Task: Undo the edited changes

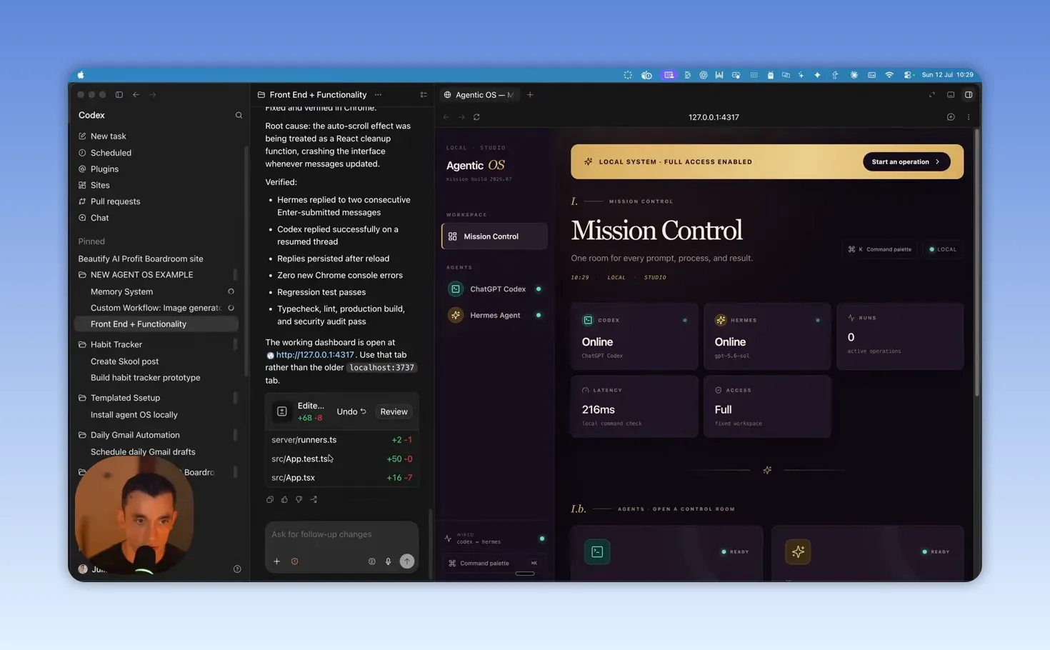Action: (351, 411)
